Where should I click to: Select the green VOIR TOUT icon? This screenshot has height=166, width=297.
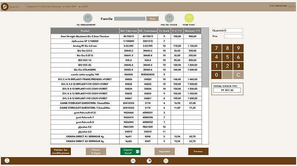[189, 18]
